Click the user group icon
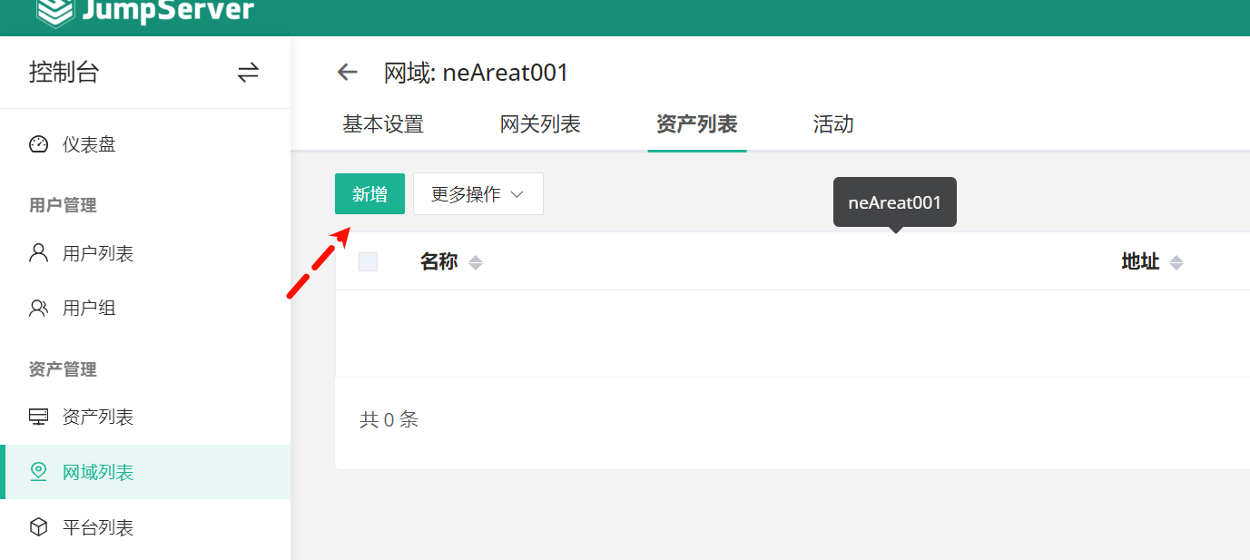1250x560 pixels. tap(38, 309)
